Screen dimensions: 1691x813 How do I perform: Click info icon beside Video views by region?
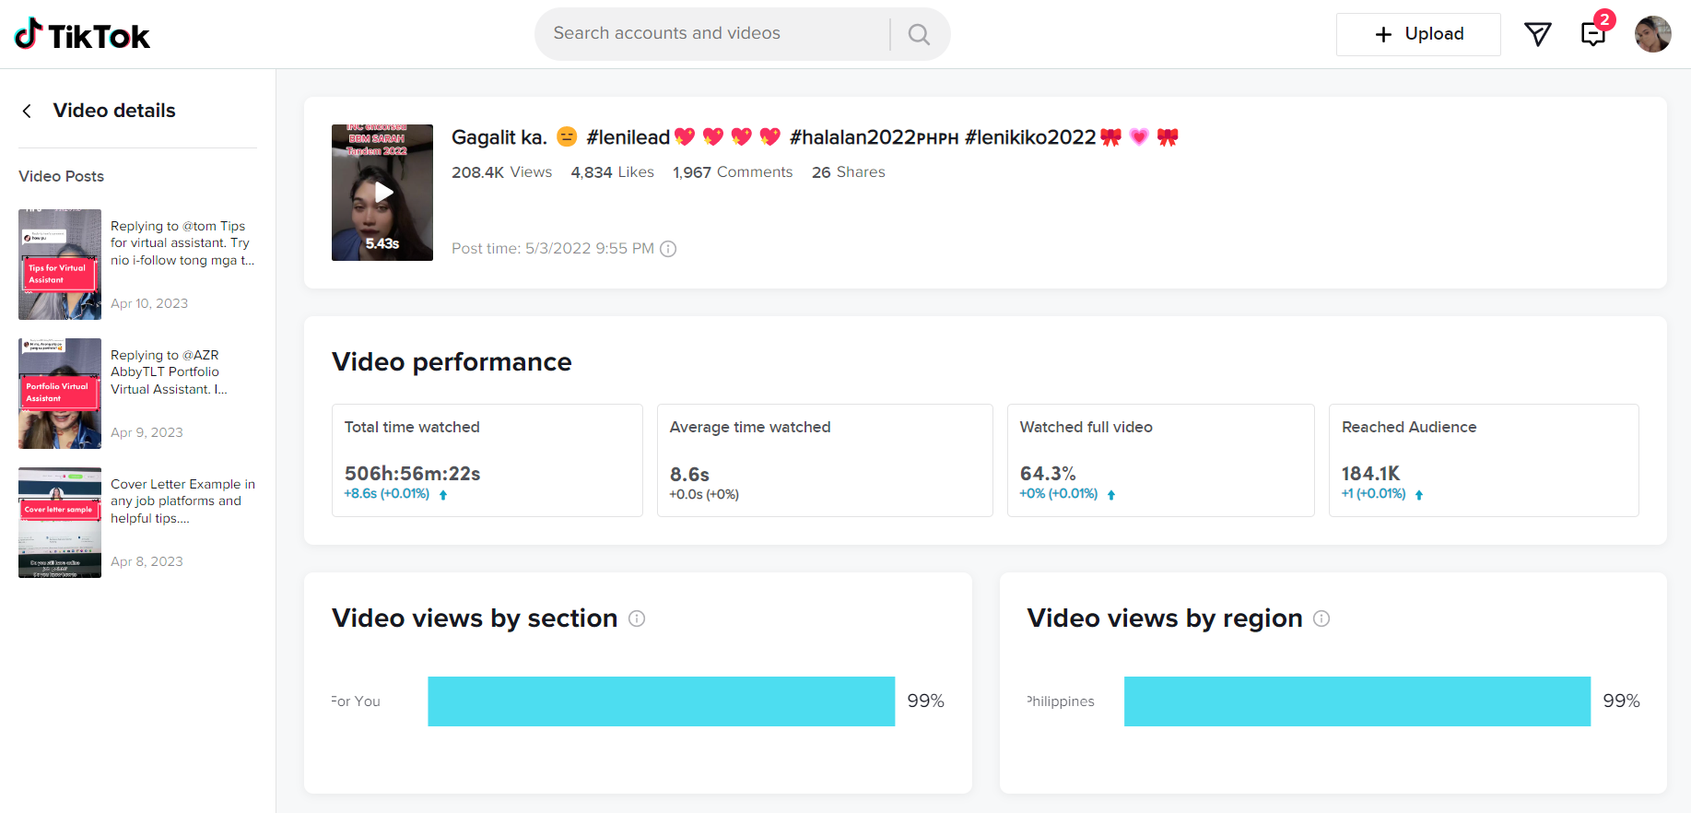1321,619
